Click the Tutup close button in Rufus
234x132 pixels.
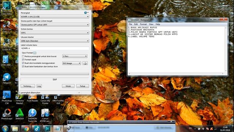pos(83,86)
